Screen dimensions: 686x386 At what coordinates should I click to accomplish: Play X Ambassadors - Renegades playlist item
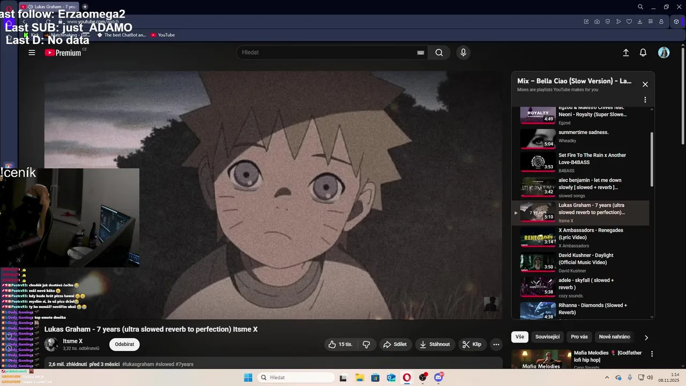[x=580, y=237]
